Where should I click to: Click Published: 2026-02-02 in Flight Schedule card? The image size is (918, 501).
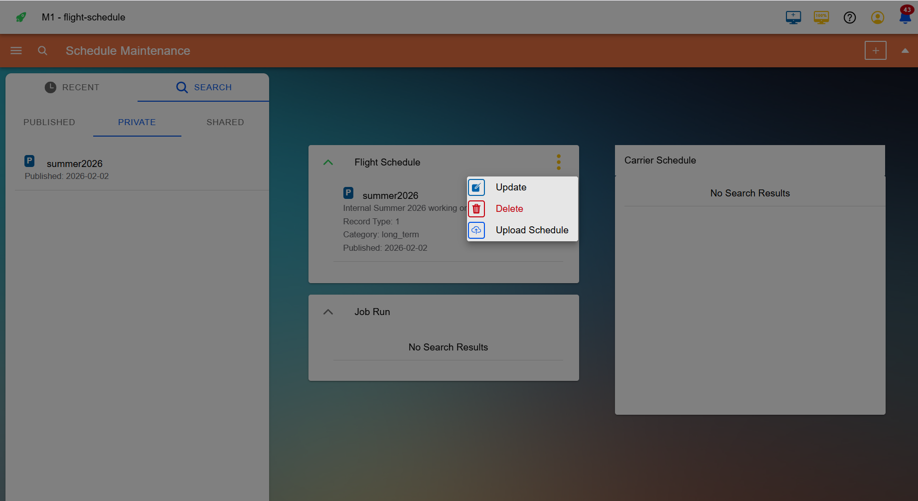[x=385, y=248]
